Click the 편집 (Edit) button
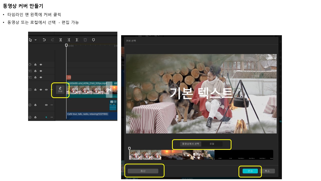Screen dimensions: 321x181 (250, 171)
